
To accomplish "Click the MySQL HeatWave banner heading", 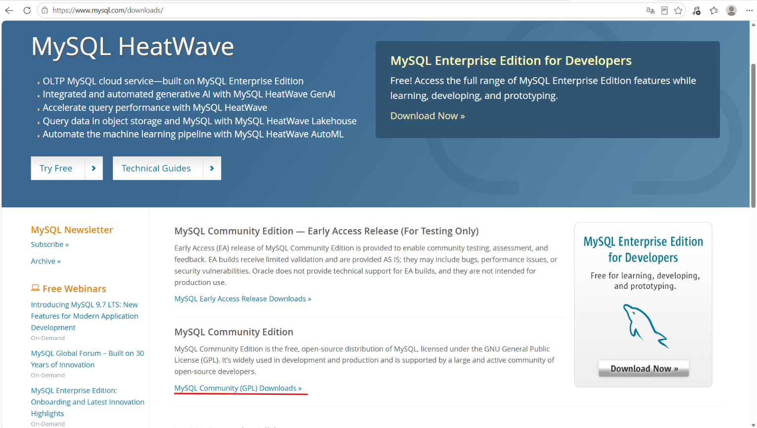I will (x=133, y=47).
